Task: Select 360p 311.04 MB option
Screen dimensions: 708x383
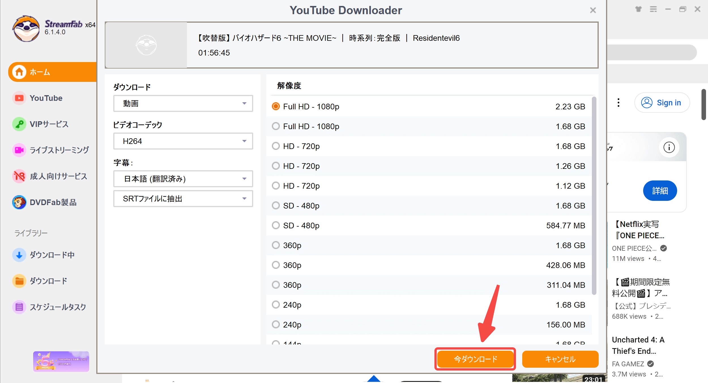Action: coord(429,285)
